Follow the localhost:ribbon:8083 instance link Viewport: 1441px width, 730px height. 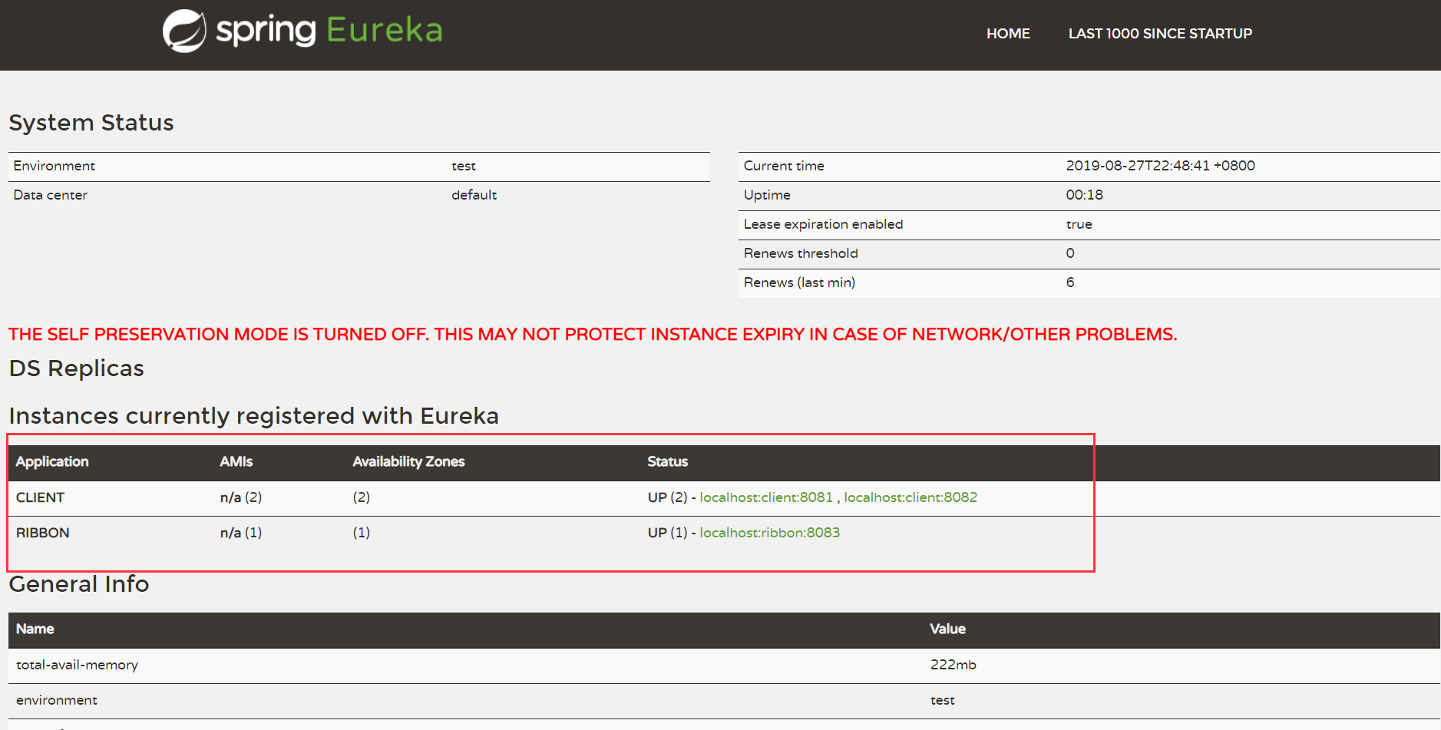pos(769,533)
